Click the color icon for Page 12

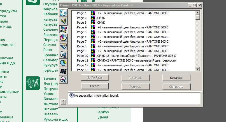pyautogui.click(x=93, y=65)
